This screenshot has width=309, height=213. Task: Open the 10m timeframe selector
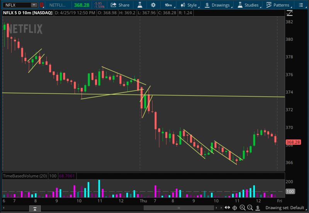click(170, 5)
